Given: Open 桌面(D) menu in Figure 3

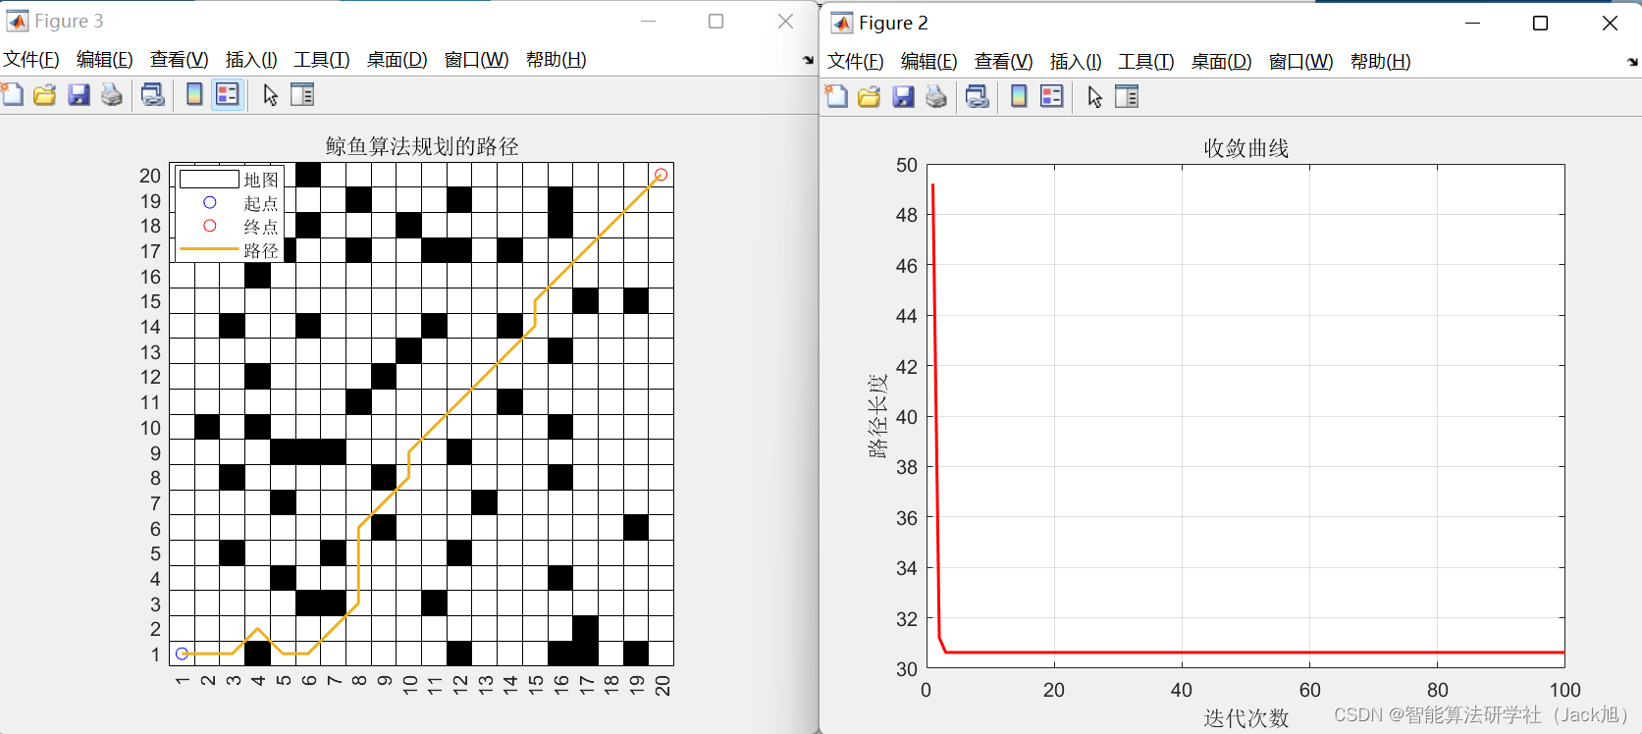Looking at the screenshot, I should [397, 60].
